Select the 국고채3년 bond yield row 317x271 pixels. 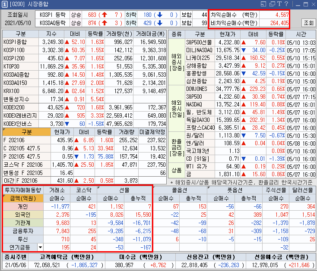[x=250, y=151]
